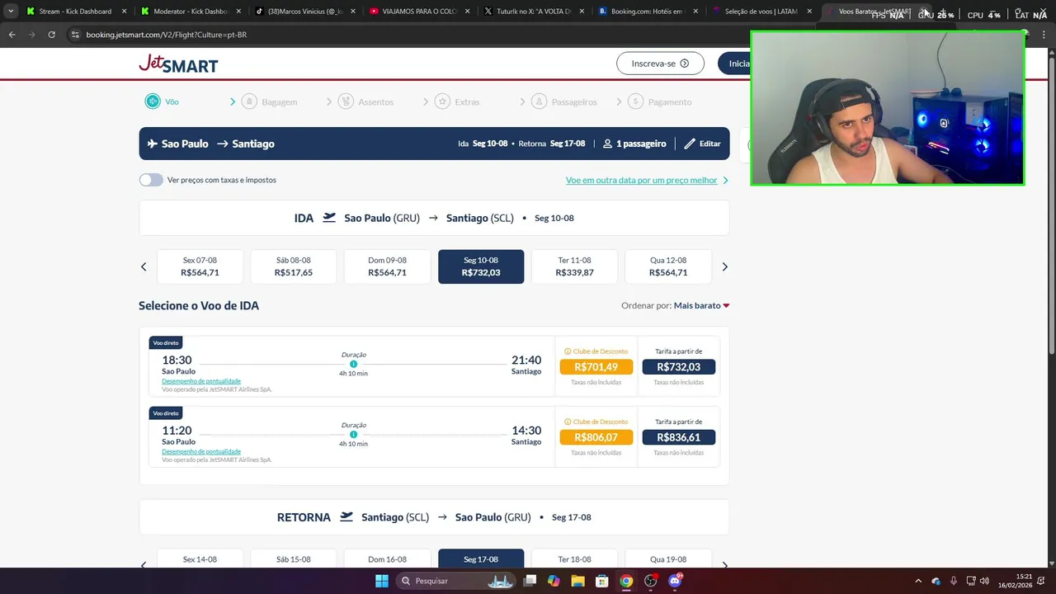Viewport: 1056px width, 594px height.
Task: Click the volume icon in system tray
Action: click(984, 581)
